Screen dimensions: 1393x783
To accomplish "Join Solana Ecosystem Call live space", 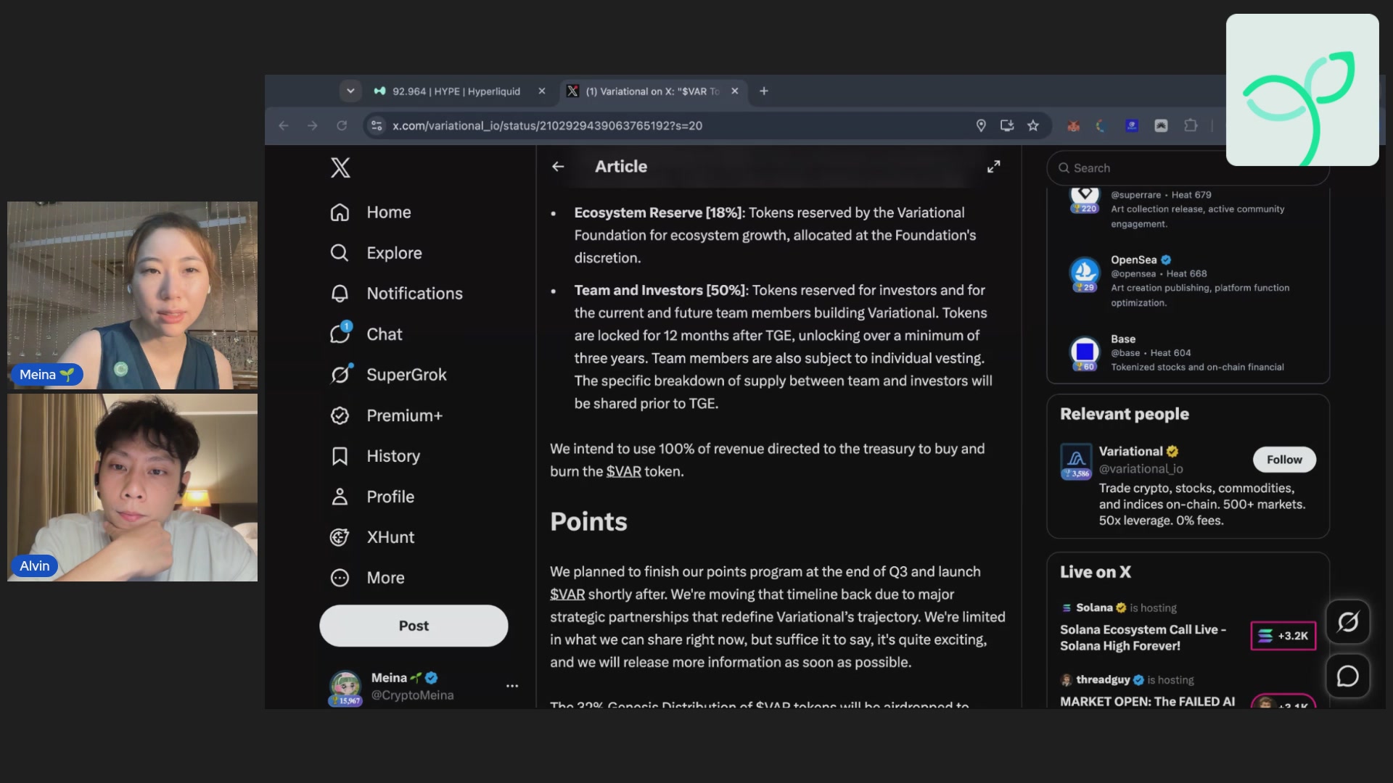I will [1283, 636].
